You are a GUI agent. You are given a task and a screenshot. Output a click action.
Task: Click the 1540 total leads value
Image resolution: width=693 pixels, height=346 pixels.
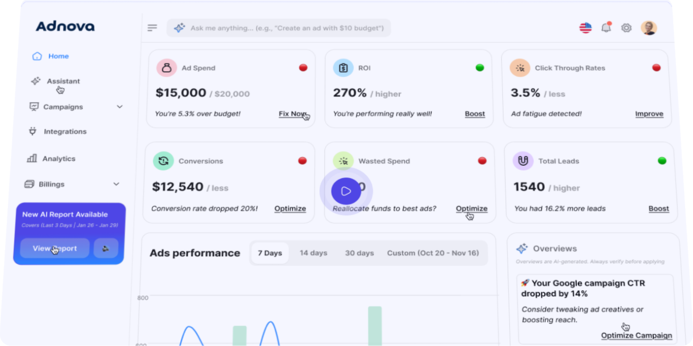point(529,187)
